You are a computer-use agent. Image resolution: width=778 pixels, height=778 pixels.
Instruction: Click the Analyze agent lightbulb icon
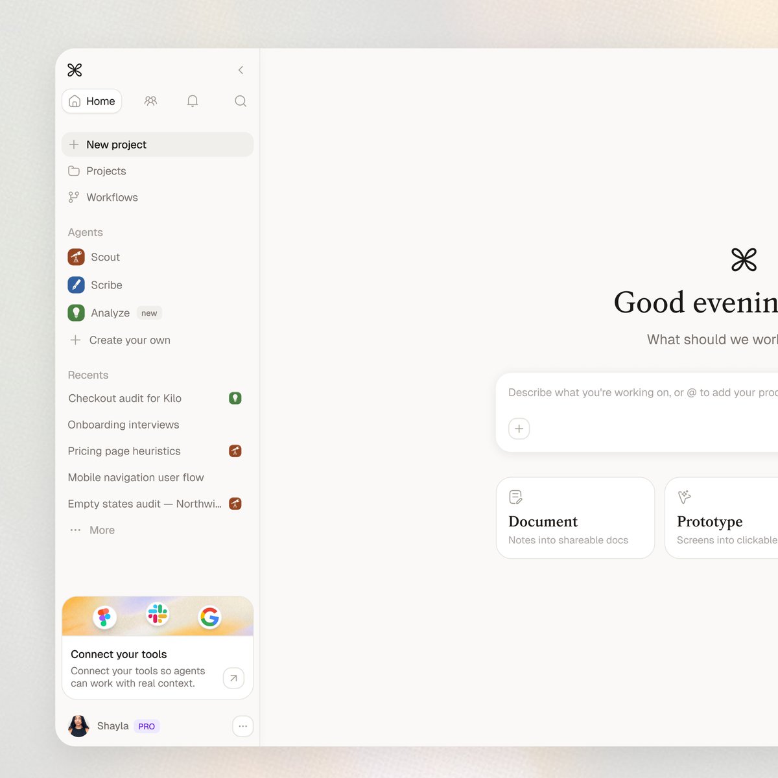(77, 312)
